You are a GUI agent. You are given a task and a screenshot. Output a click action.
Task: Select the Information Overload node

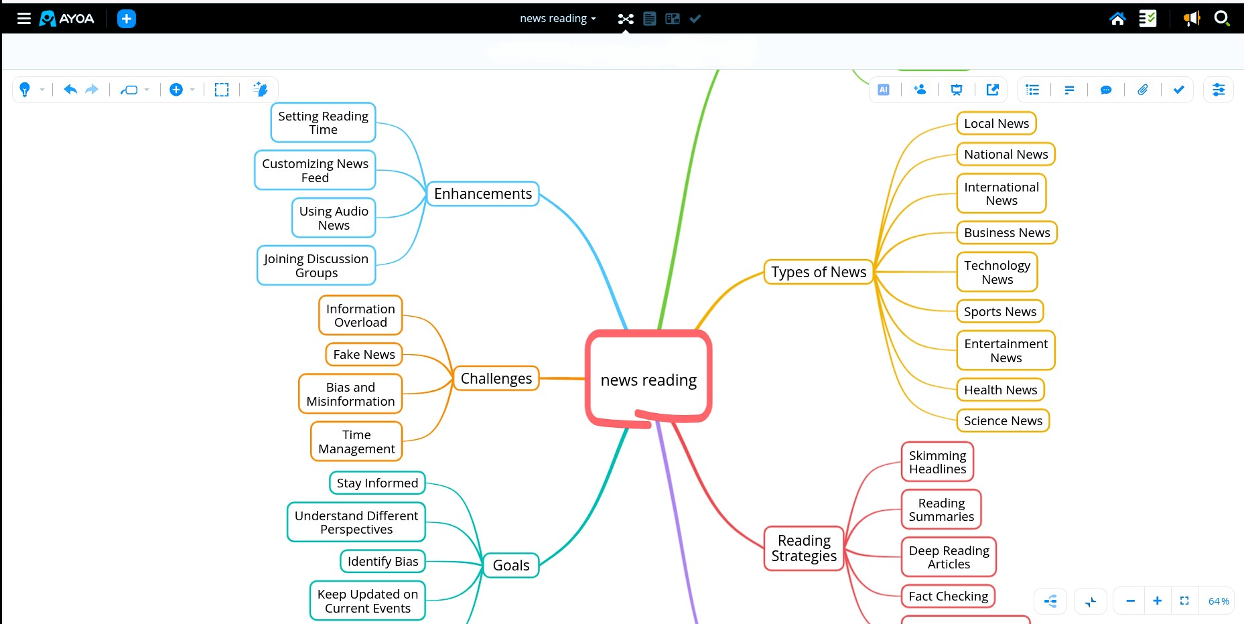[x=360, y=315]
